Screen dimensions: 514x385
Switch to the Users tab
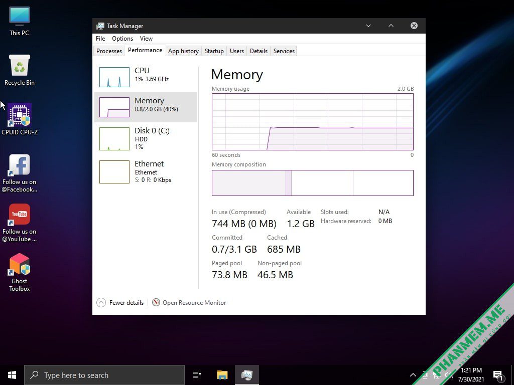(x=237, y=51)
